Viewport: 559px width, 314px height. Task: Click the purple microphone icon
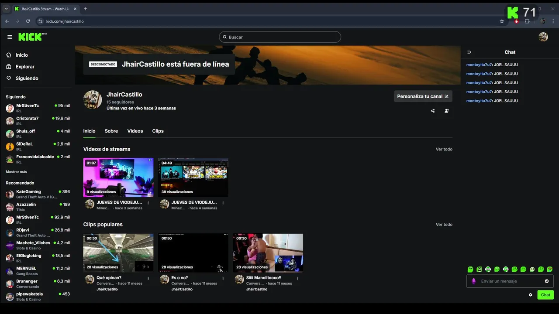pos(474,281)
